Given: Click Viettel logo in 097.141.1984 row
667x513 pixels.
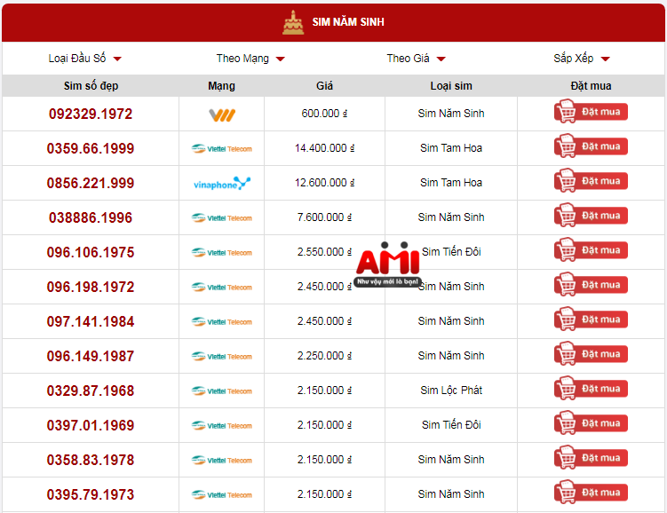Looking at the screenshot, I should tap(222, 322).
